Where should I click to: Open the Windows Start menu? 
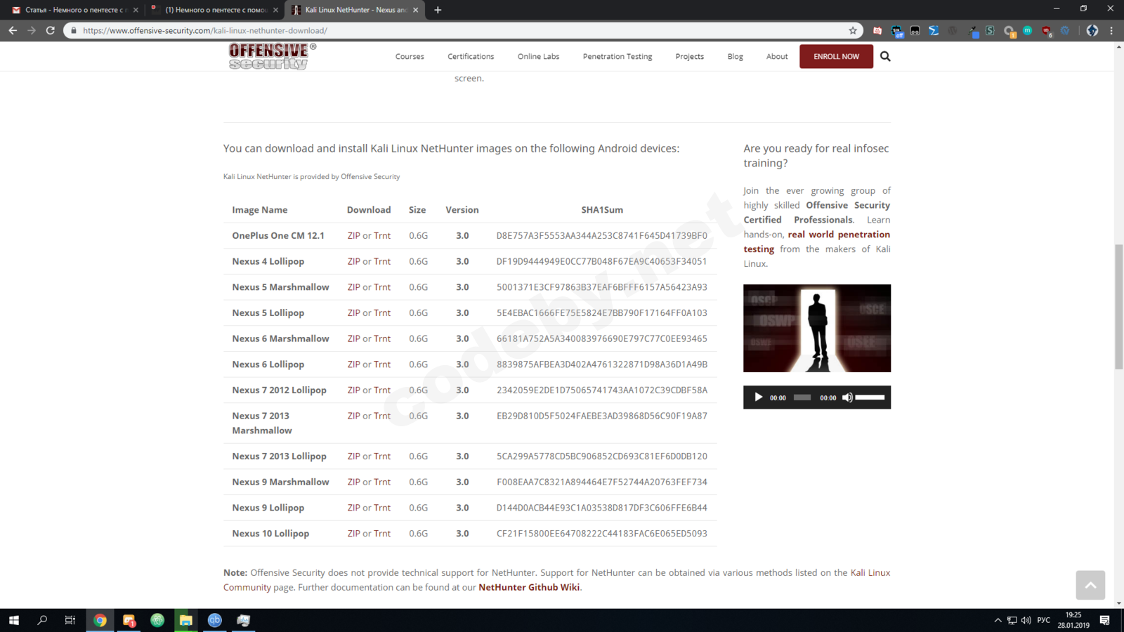click(14, 620)
